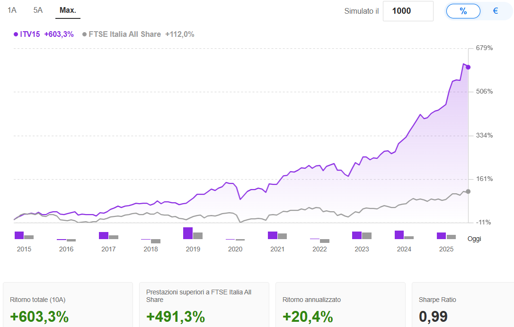Click the +491,3% outperformance value

[176, 317]
